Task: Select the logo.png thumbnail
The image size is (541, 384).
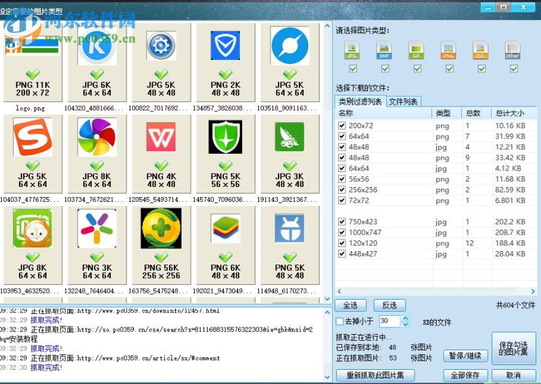Action: point(32,63)
